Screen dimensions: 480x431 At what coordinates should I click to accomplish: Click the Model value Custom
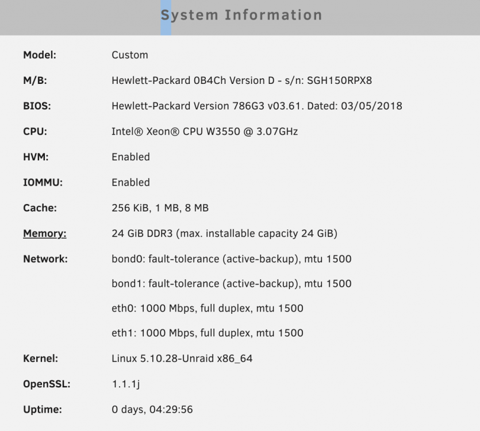(130, 55)
